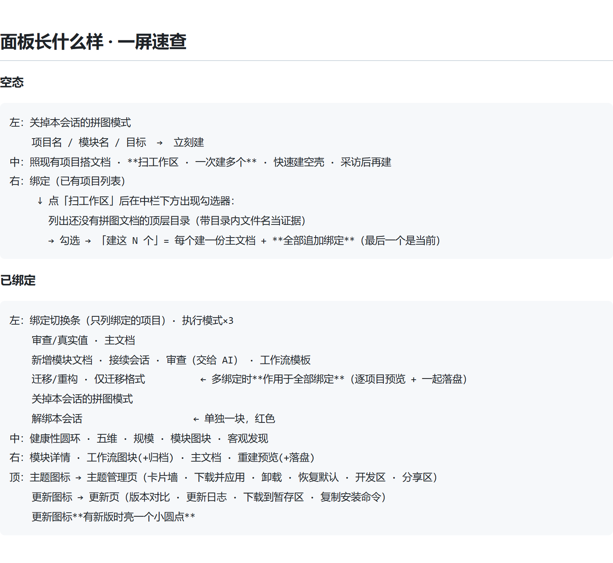Click the text 更新页（版本对比
The width and height of the screenshot is (613, 563).
129,497
